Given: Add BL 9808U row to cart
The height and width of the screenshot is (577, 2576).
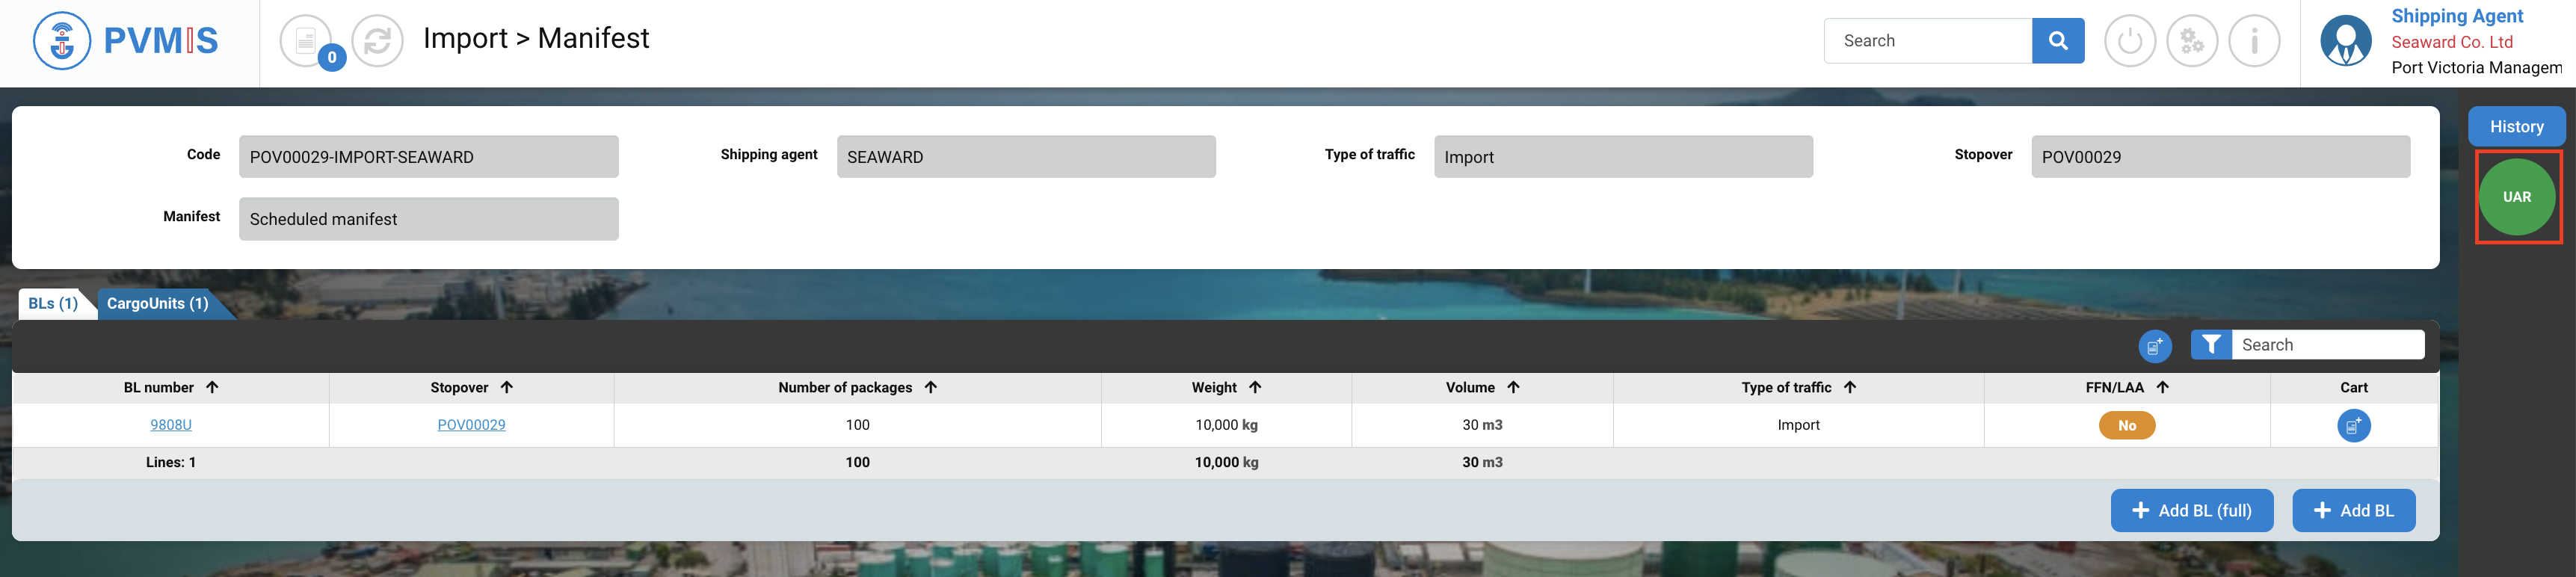Looking at the screenshot, I should pyautogui.click(x=2353, y=426).
